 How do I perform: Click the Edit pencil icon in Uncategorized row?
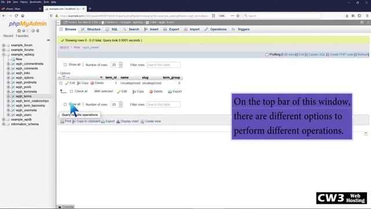coord(67,83)
